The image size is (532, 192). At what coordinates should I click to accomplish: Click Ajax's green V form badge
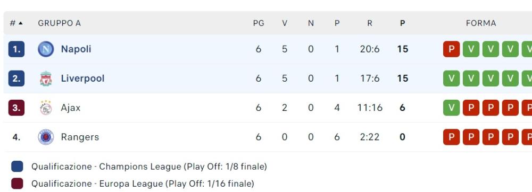[451, 108]
